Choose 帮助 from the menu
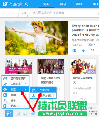 [15, 95]
